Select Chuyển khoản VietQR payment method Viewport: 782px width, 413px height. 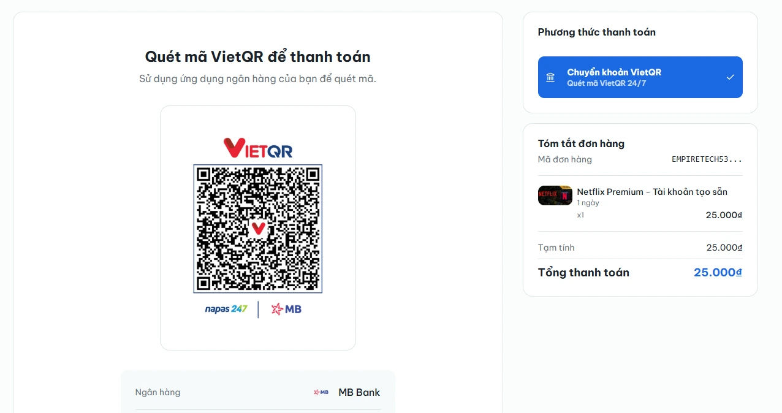tap(640, 77)
